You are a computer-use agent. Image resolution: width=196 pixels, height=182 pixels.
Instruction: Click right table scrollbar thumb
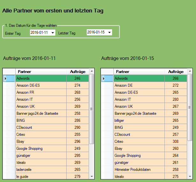tap(190, 107)
